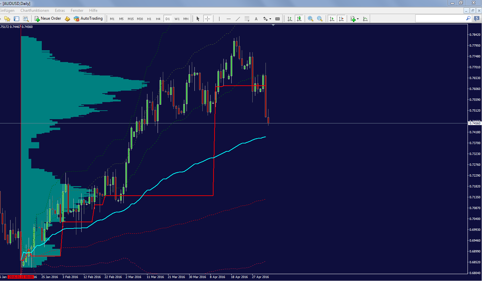Select the cursor arrow tool
The image size is (482, 281).
(198, 19)
